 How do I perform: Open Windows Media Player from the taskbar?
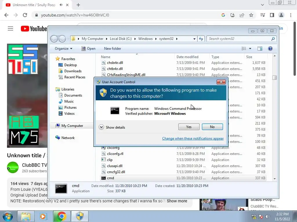[x=44, y=216]
